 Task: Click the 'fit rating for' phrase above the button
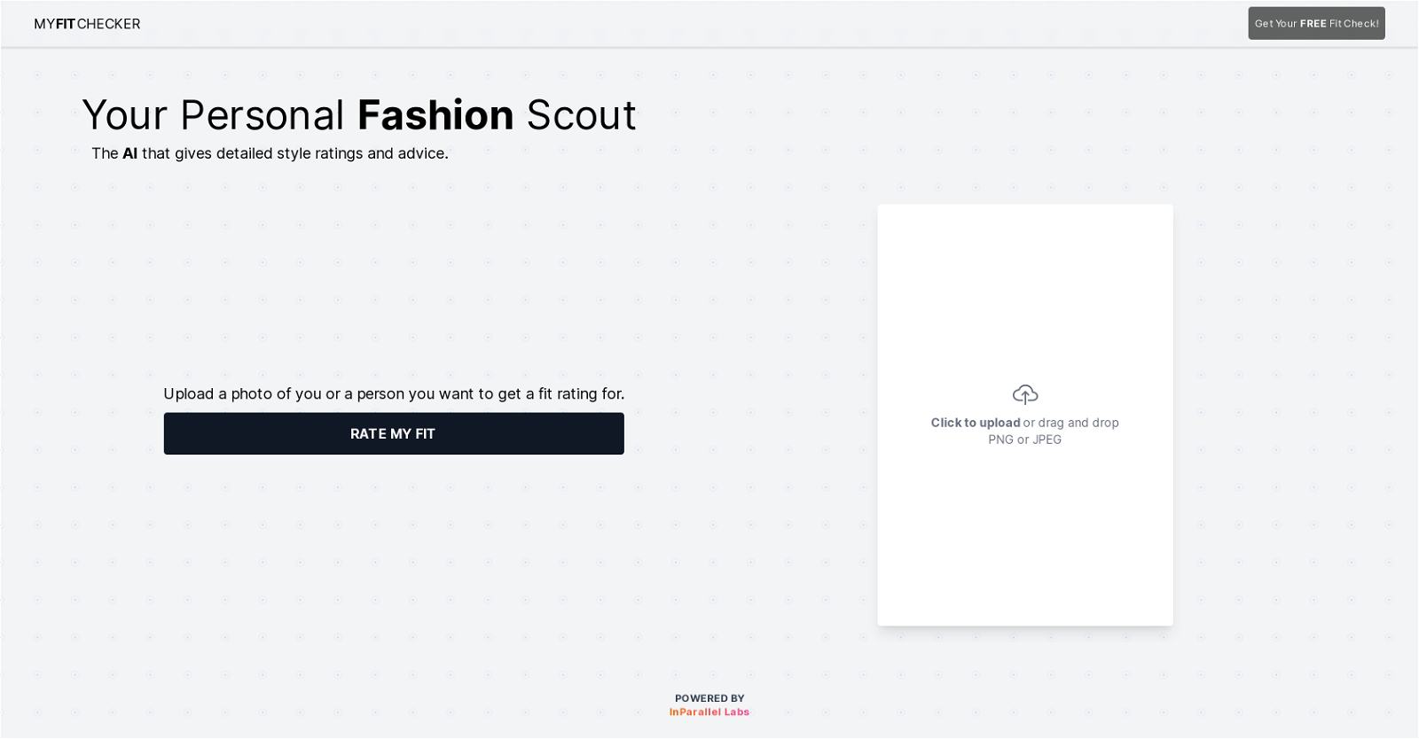click(581, 393)
